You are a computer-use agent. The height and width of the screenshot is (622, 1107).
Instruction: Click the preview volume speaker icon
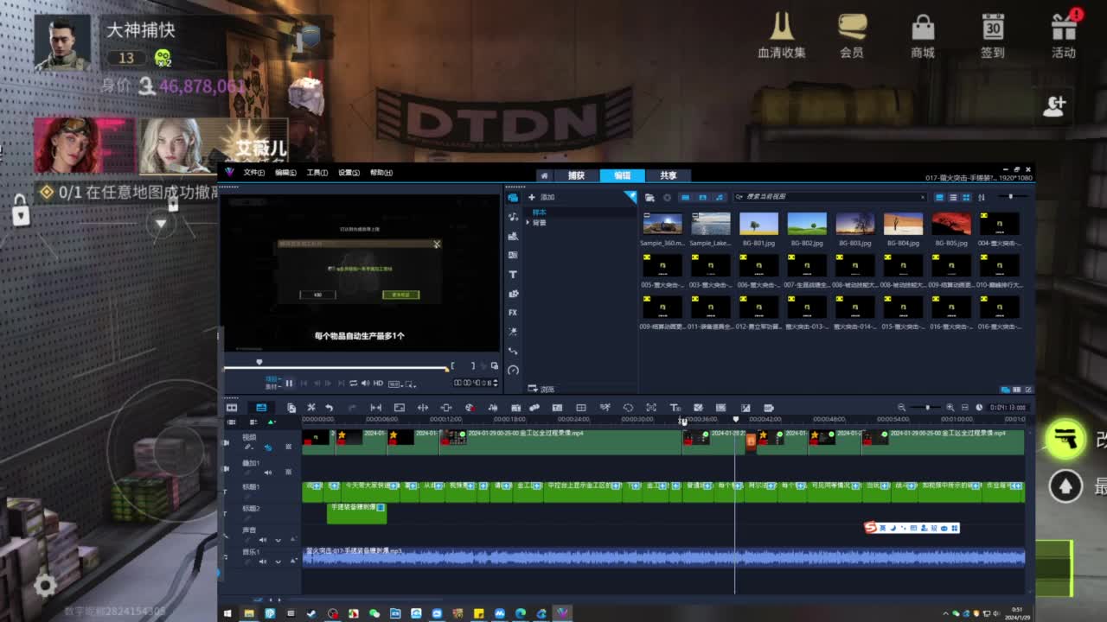pyautogui.click(x=365, y=383)
